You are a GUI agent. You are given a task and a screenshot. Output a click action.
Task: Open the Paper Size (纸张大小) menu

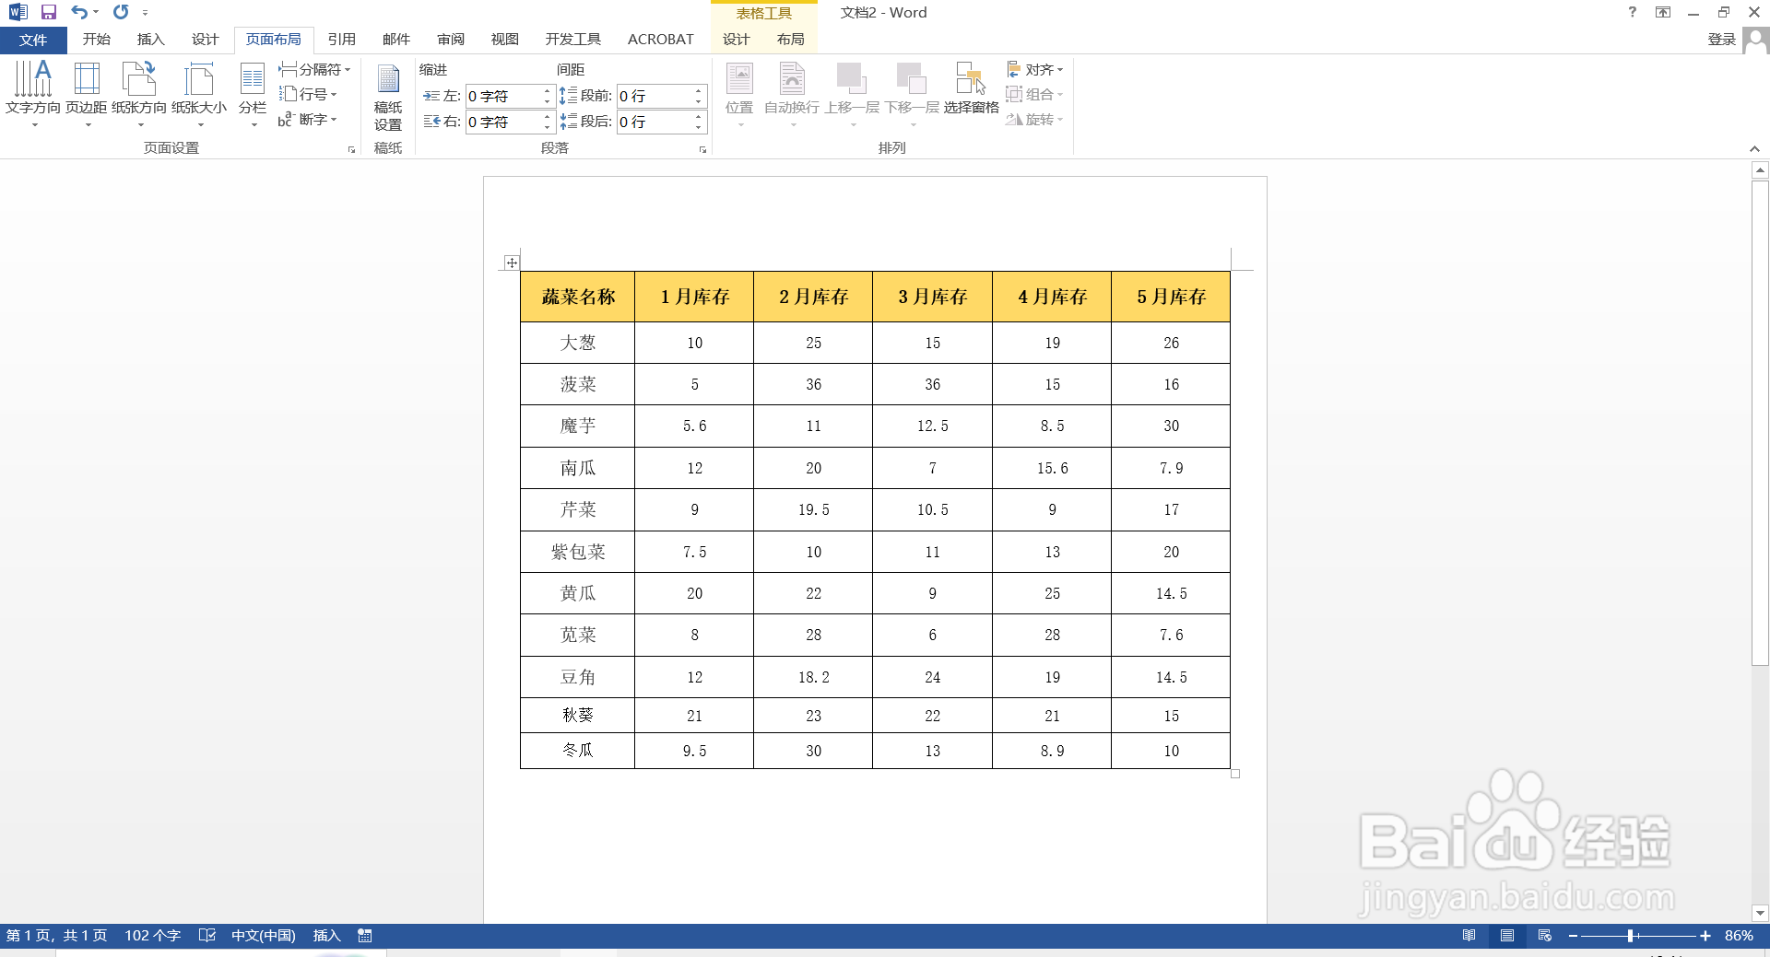pos(199,93)
